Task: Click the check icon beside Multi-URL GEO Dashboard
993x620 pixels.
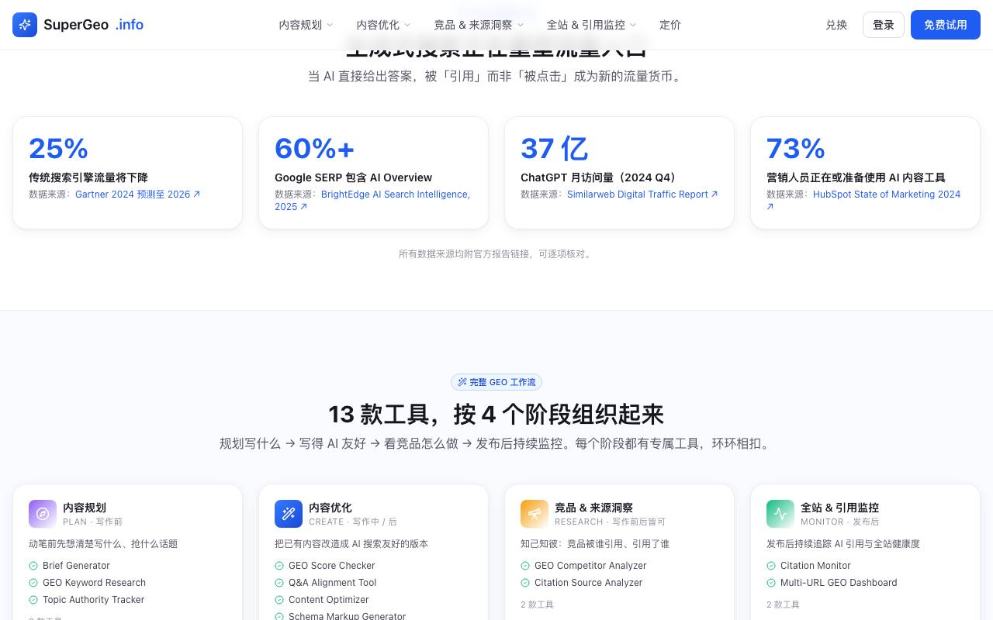Action: coord(771,583)
